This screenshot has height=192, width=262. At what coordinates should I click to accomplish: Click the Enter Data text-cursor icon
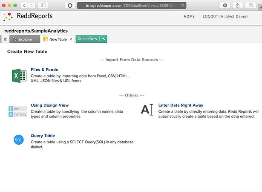147,110
